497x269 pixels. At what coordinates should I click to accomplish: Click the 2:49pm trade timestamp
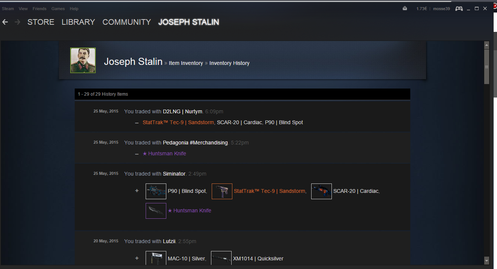click(197, 174)
